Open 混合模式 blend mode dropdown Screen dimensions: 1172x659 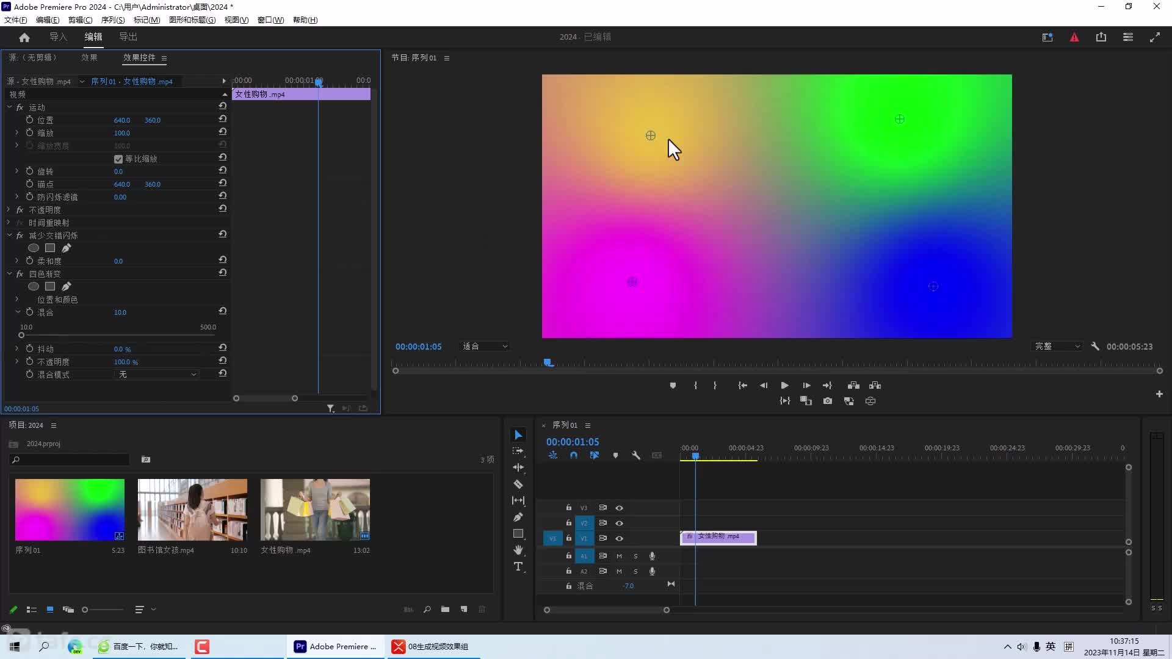pyautogui.click(x=157, y=374)
